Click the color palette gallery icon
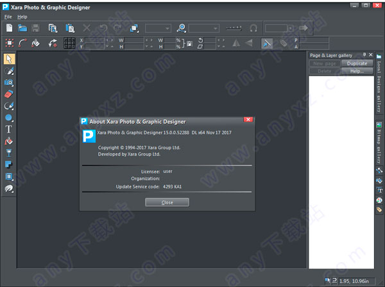 [379, 201]
